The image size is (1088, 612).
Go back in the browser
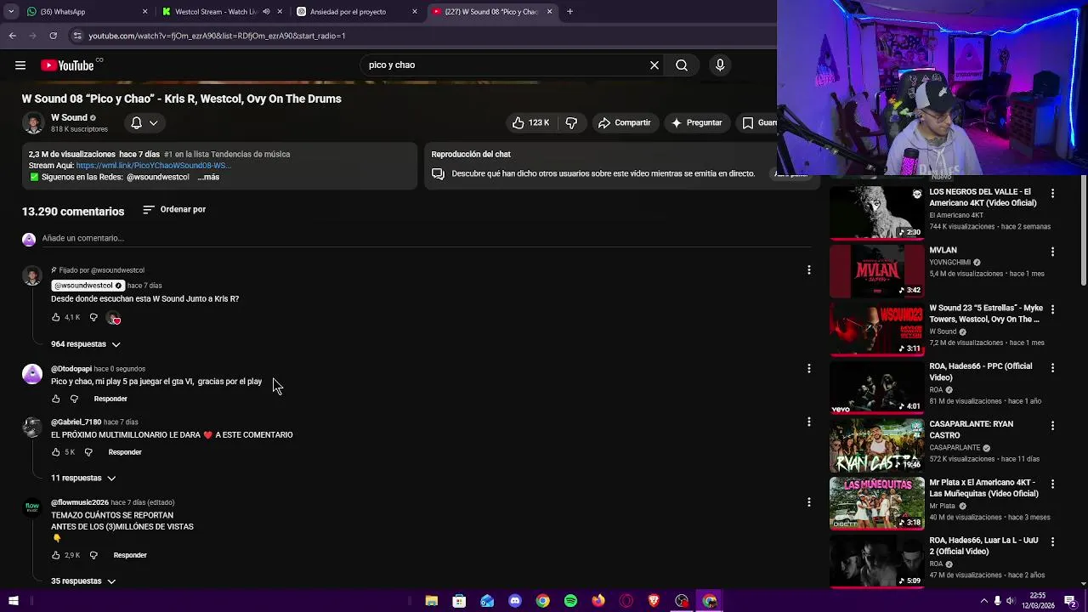(12, 36)
